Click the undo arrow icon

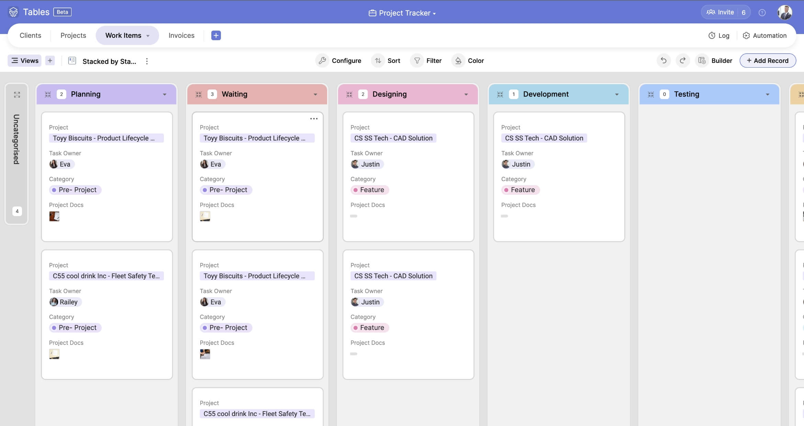(x=663, y=60)
